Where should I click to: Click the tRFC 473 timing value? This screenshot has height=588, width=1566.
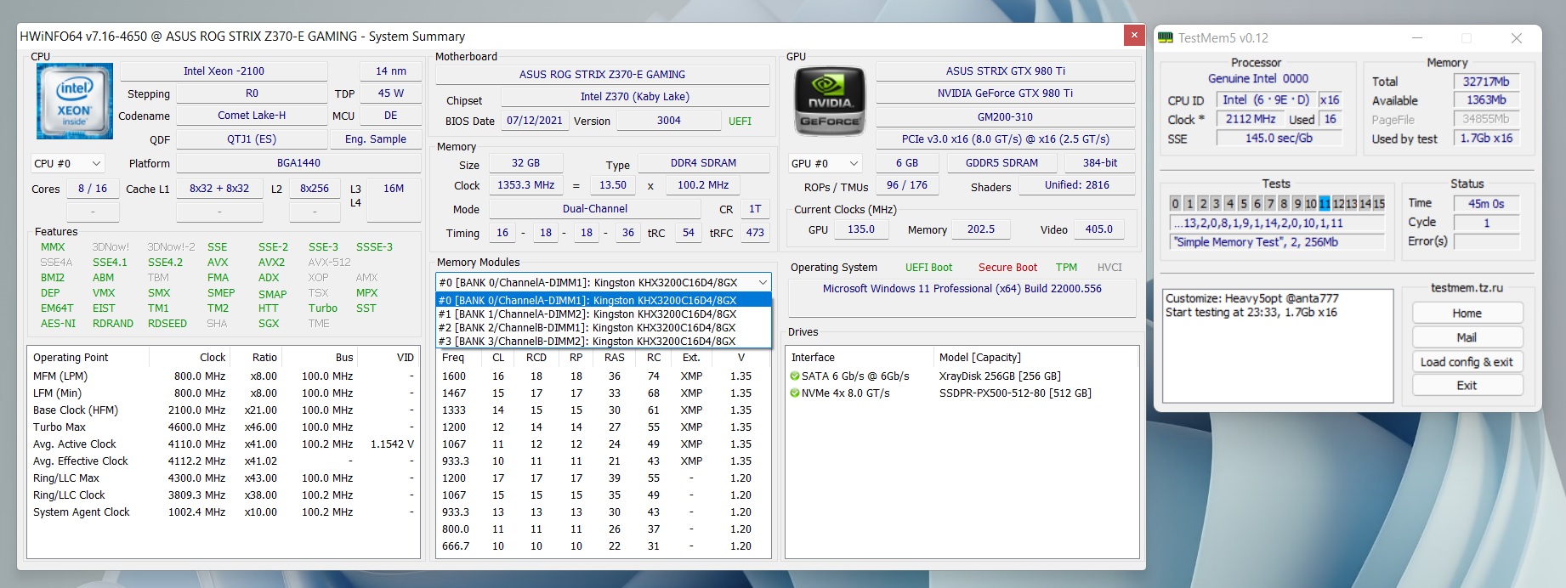tap(755, 233)
